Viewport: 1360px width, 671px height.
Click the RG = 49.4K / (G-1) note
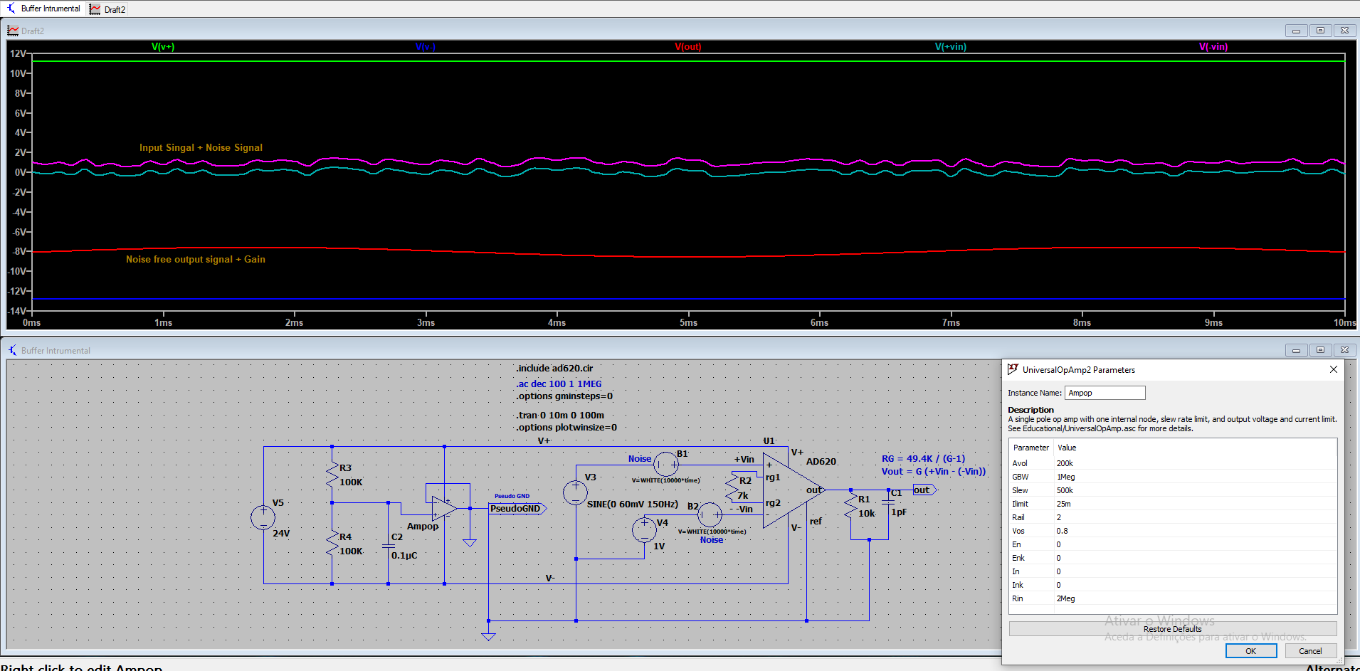923,459
